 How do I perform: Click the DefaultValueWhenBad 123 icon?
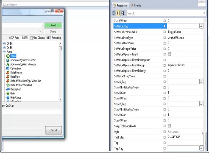point(8,85)
